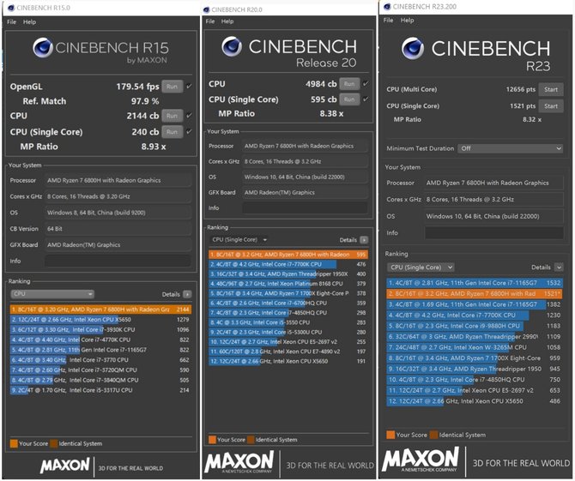Click MAXON logo in R20 footer
Screen dimensions: 575x481
[239, 461]
